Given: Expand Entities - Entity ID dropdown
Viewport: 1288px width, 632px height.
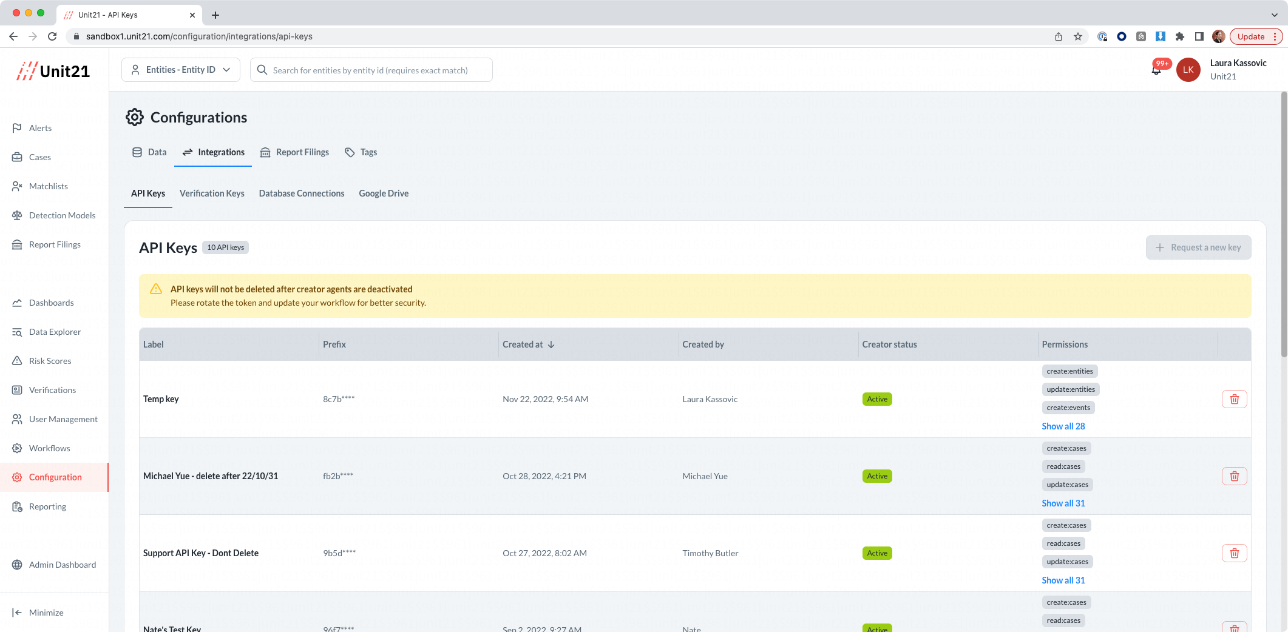Looking at the screenshot, I should tap(181, 70).
